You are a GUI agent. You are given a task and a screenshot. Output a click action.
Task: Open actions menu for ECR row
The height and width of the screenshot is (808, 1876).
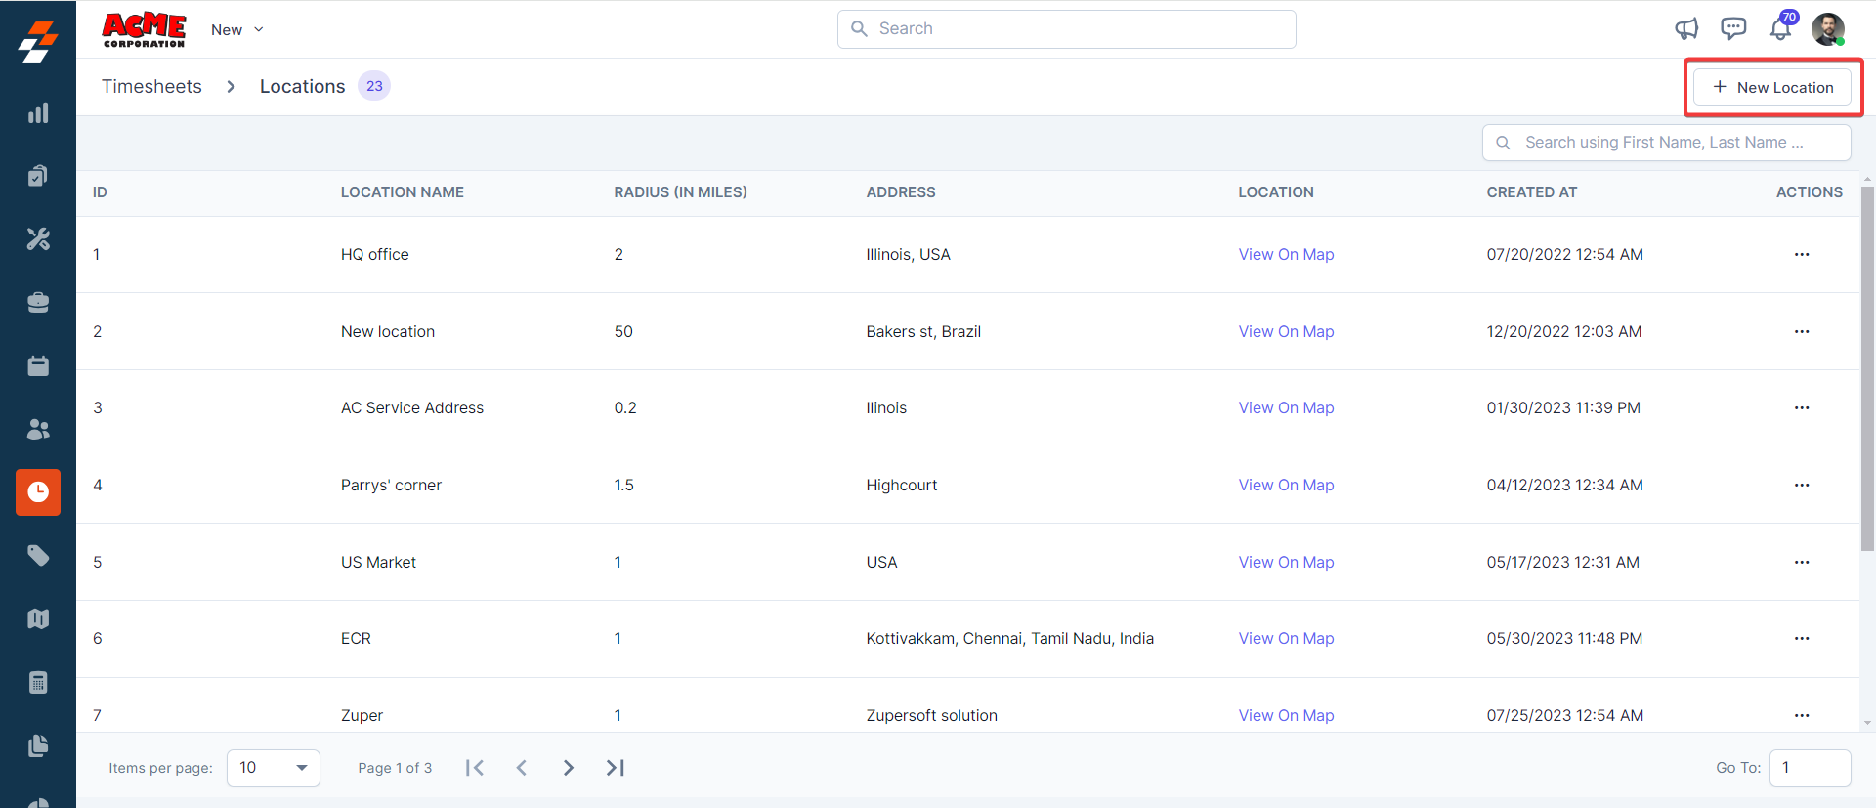click(x=1801, y=639)
